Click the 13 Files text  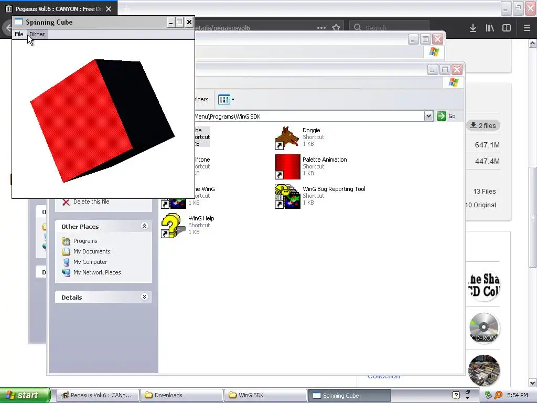(484, 191)
